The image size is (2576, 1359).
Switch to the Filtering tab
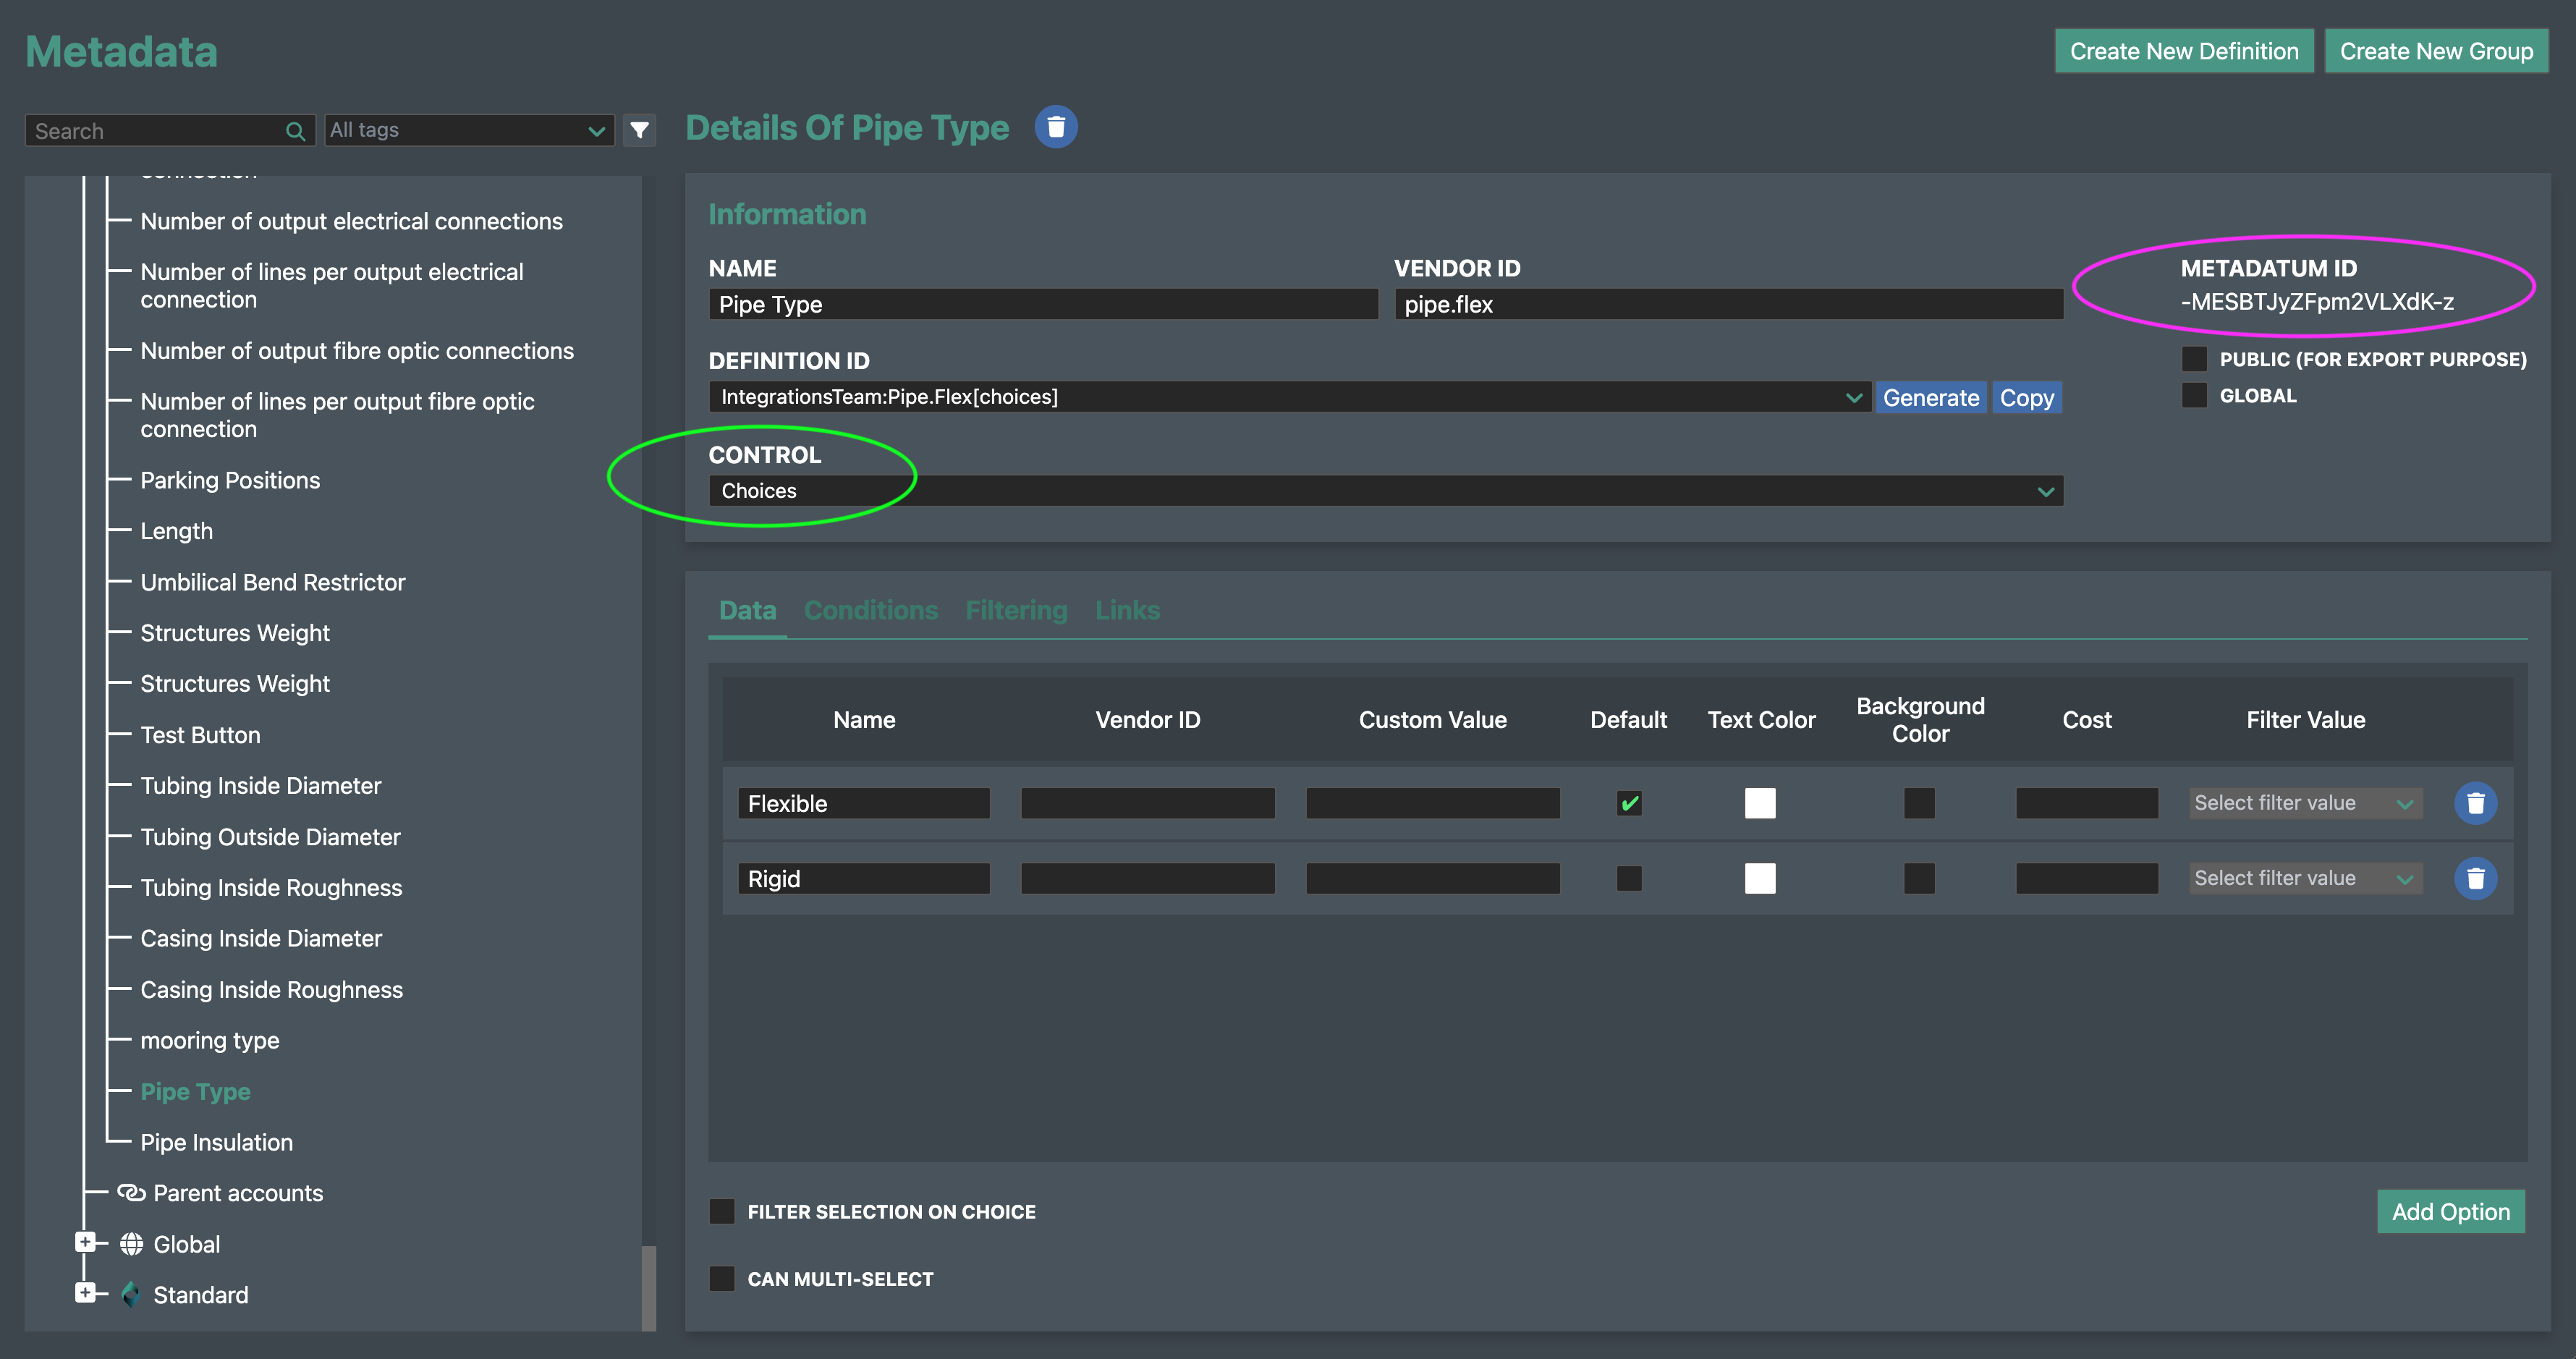(x=1016, y=610)
